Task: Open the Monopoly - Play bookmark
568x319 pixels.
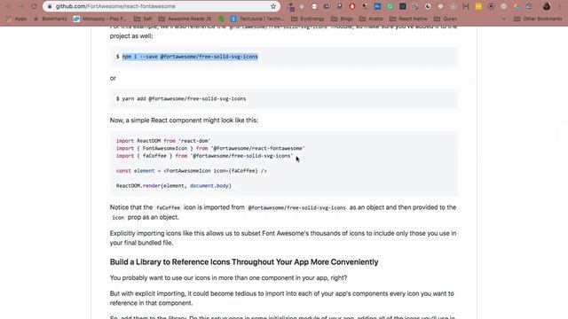Action: (100, 19)
